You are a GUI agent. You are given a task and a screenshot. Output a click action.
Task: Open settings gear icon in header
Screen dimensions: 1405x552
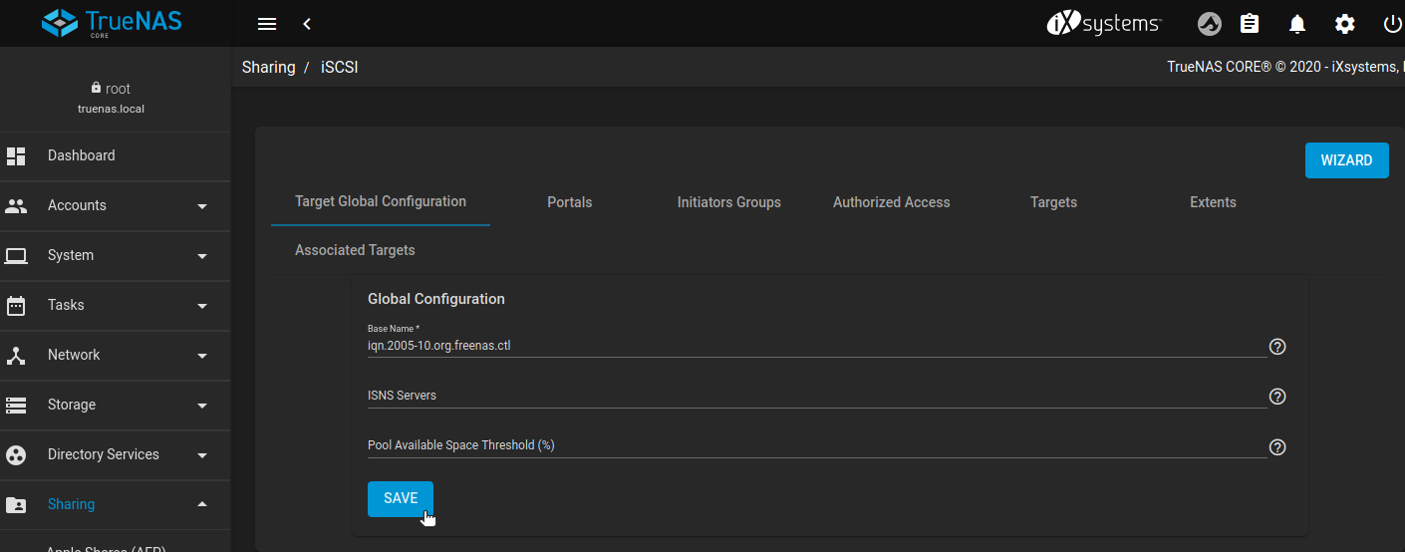point(1345,24)
